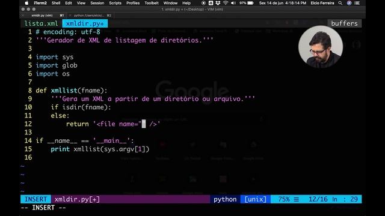The height and width of the screenshot is (216, 385).
Task: Click the 'import os' line
Action: (x=52, y=74)
